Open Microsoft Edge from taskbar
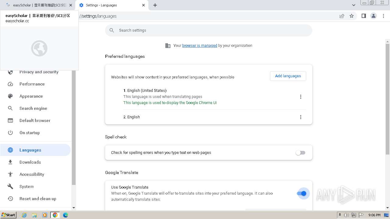This screenshot has width=390, height=219. (x=66, y=215)
